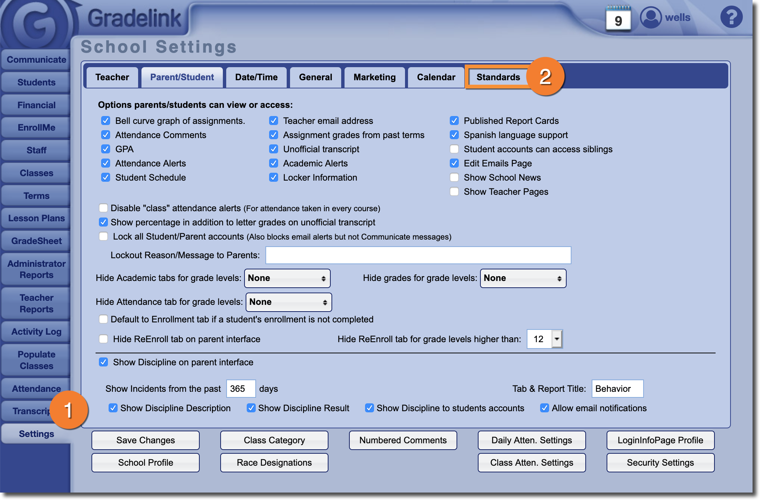Viewport: 760px width, 500px height.
Task: Open GradeSheet in the sidebar
Action: (36, 241)
